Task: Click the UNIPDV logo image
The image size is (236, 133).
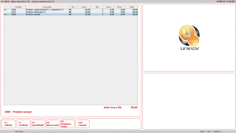Action: [189, 38]
